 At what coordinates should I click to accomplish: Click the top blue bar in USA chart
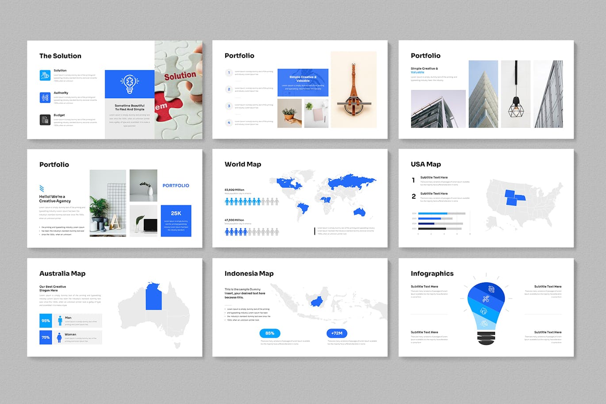(432, 213)
